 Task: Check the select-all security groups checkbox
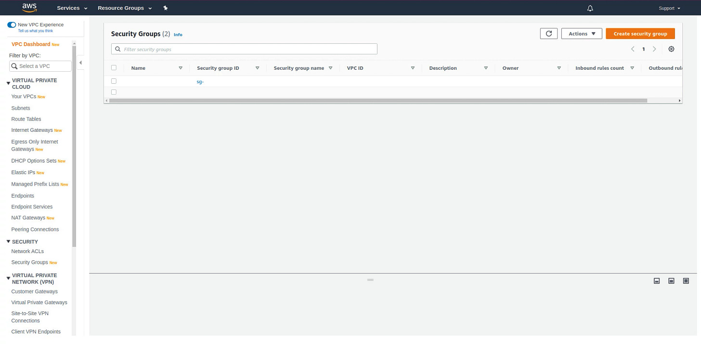click(114, 67)
